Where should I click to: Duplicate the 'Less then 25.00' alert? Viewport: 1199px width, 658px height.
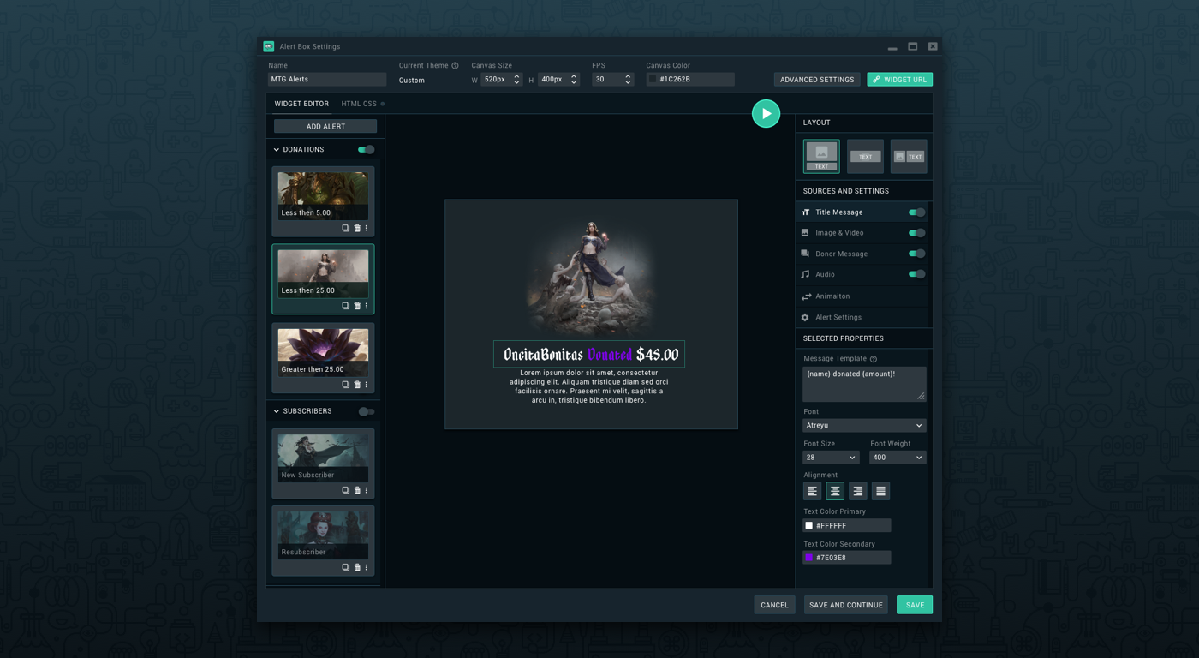[x=346, y=306]
